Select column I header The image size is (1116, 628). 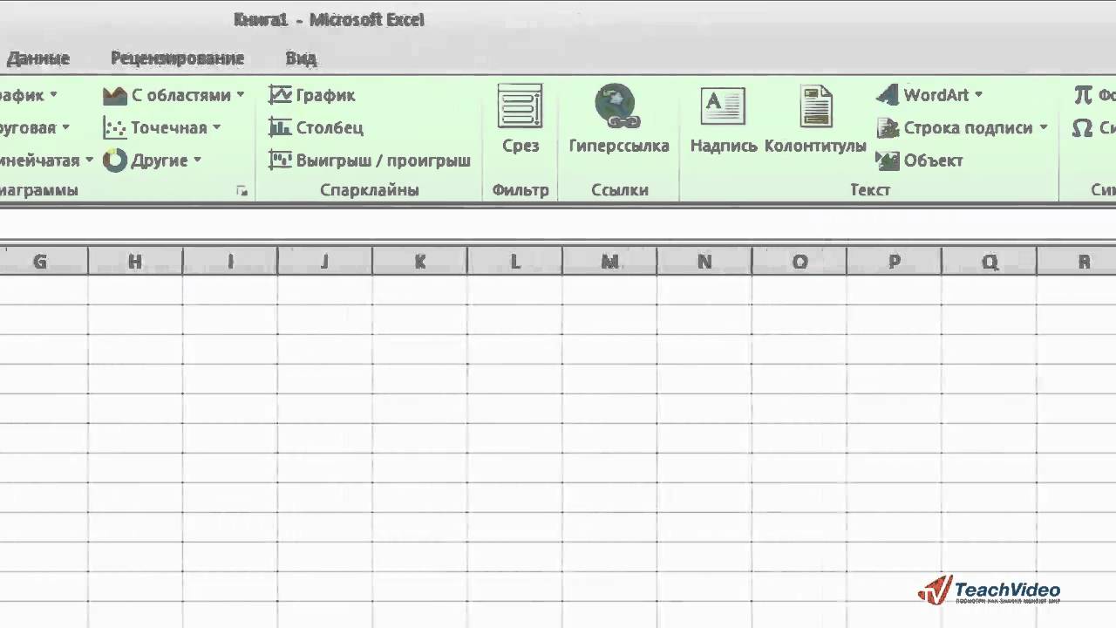tap(230, 262)
